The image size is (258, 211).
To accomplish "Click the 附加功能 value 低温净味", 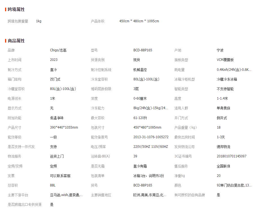I will [x=57, y=118].
